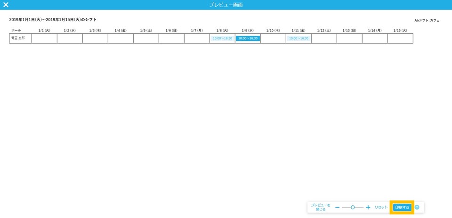This screenshot has width=452, height=218.
Task: Open the help question mark icon
Action: point(417,207)
